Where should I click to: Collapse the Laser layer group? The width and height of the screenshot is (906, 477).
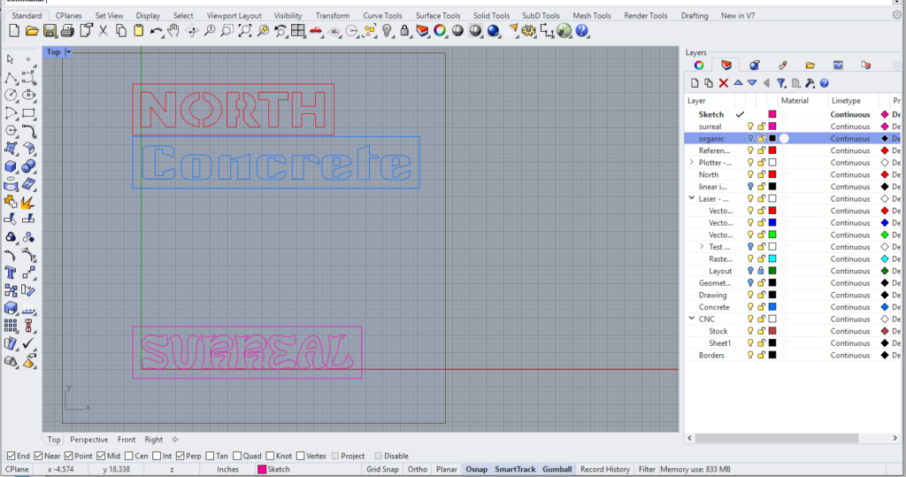692,198
